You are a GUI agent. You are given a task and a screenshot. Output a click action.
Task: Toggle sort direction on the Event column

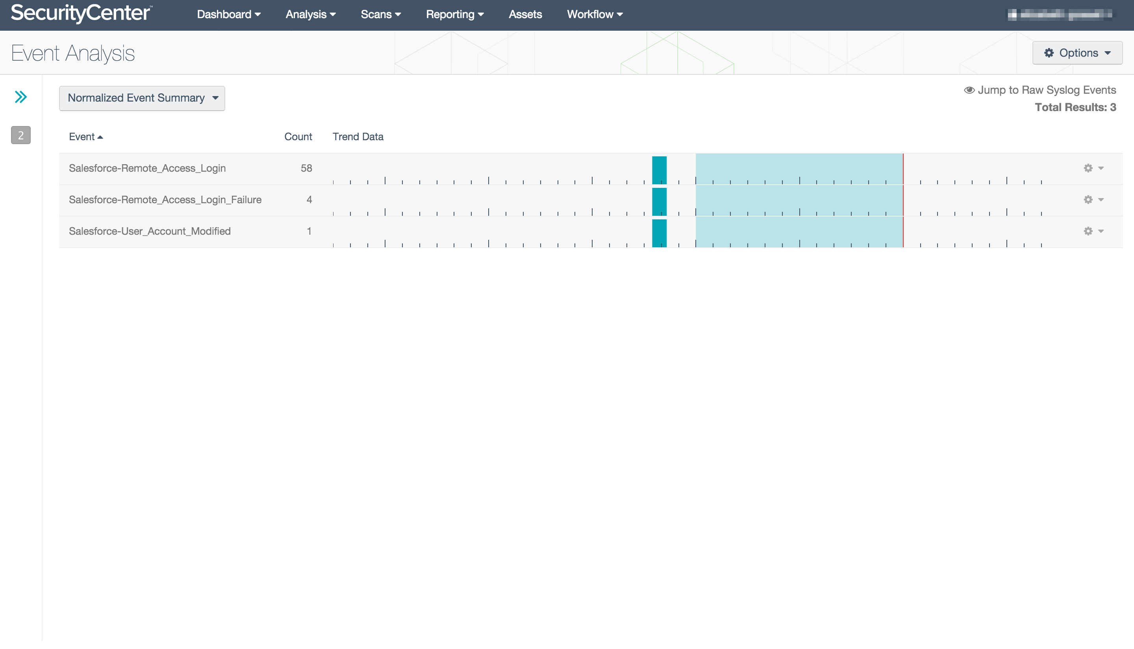(85, 136)
